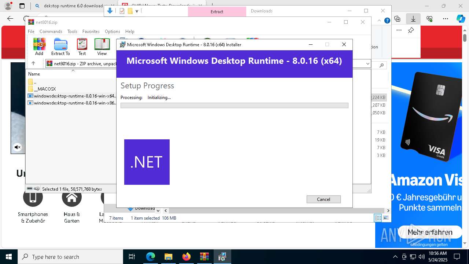This screenshot has height=264, width=469.
Task: Open more options in downloads panel
Action: pos(399,30)
